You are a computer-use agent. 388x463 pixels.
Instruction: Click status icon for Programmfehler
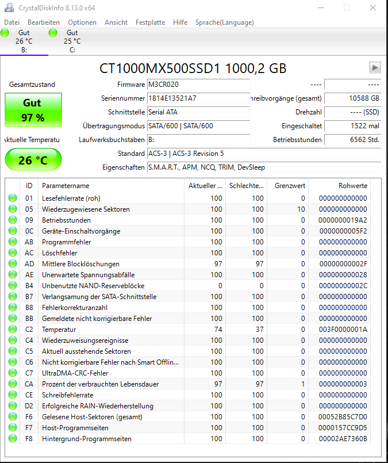(13, 242)
